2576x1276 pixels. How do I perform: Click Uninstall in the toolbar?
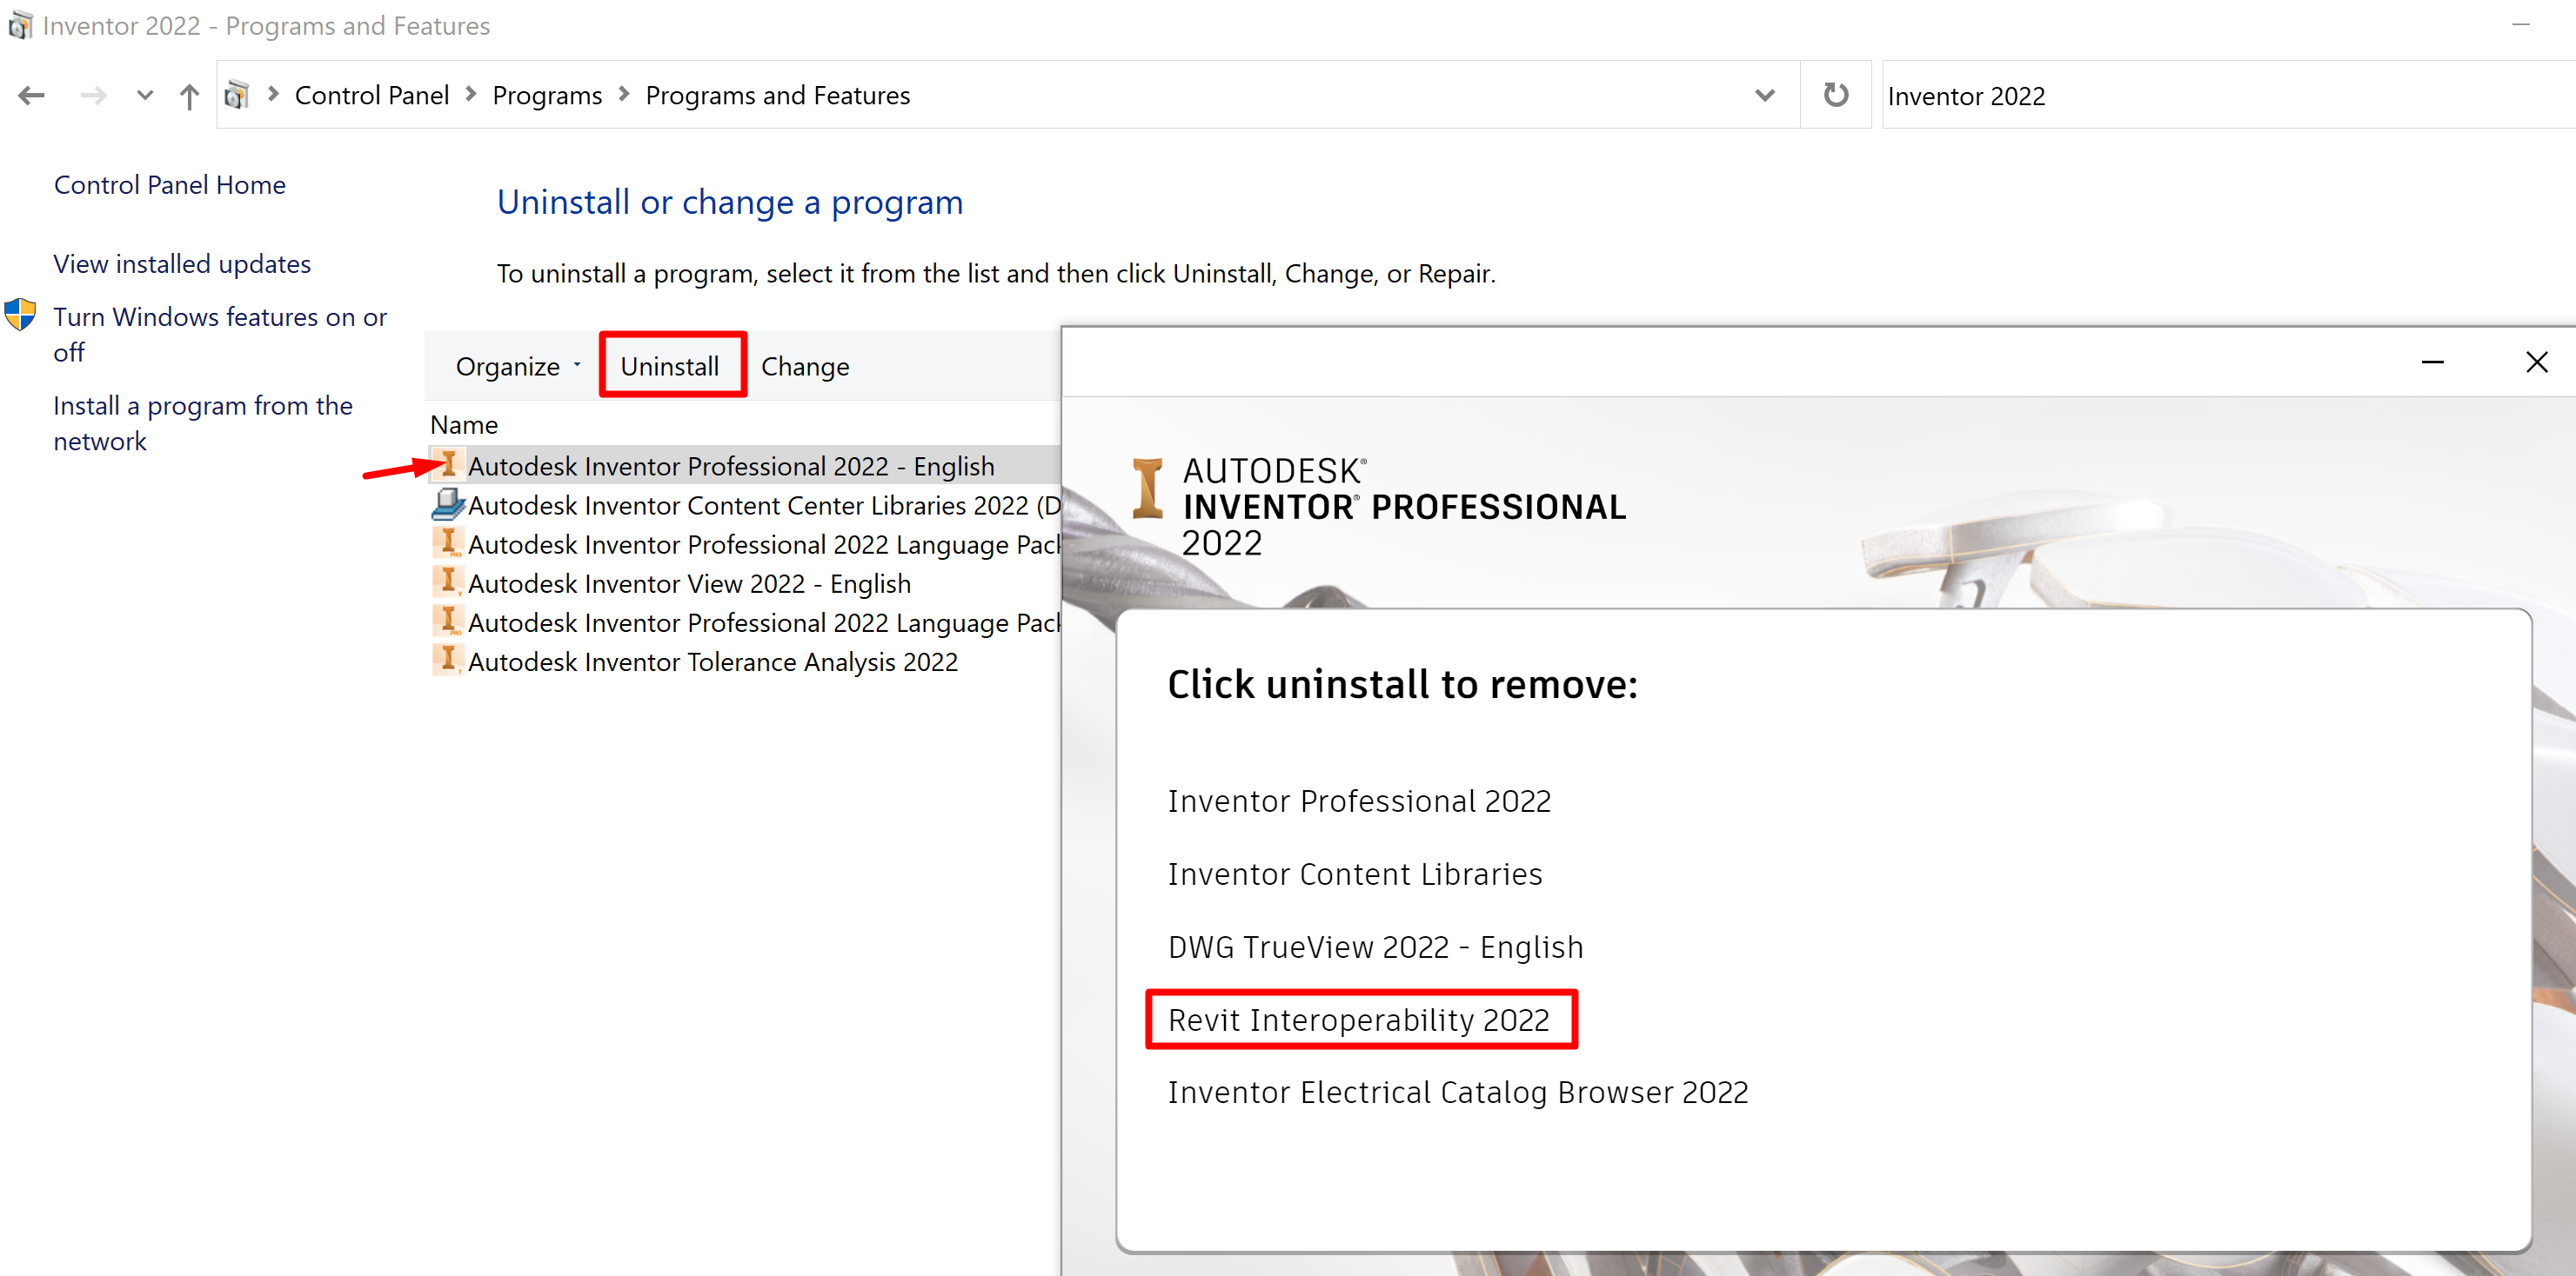coord(670,367)
